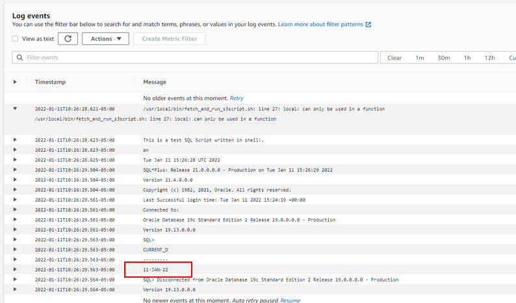Viewport: 516px width, 303px height.
Task: Click 'Copyright (c) 1982, 2021, Oracle' message
Action: (x=217, y=190)
